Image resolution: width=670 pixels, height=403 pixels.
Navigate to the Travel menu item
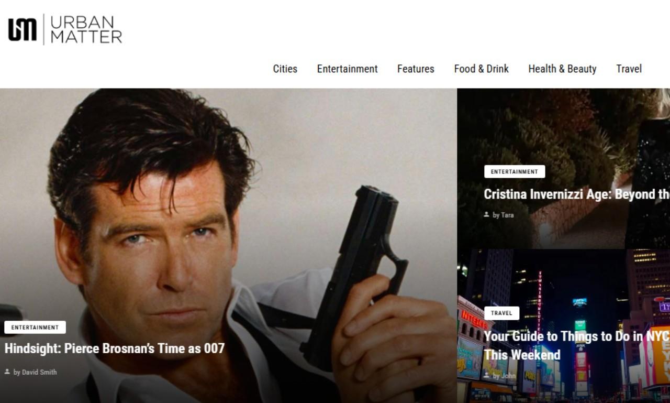click(x=629, y=69)
